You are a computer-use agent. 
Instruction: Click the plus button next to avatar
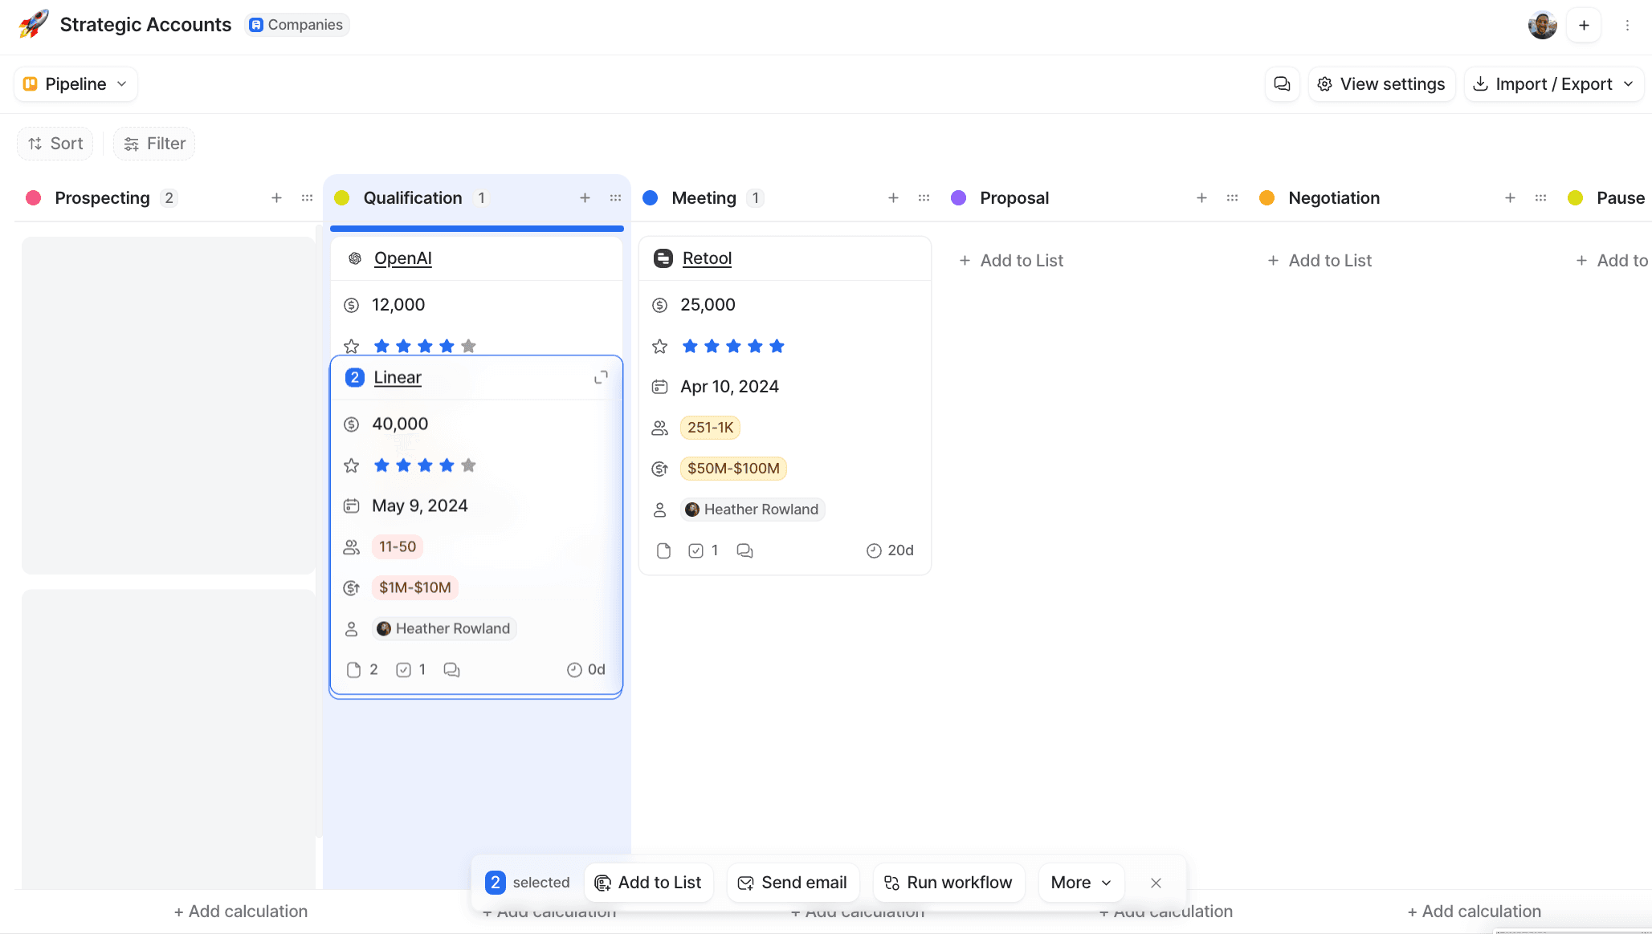click(1584, 25)
